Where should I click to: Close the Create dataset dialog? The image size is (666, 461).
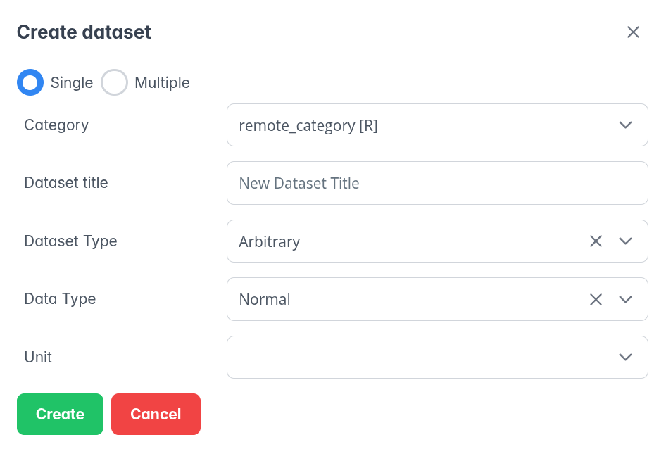tap(633, 32)
